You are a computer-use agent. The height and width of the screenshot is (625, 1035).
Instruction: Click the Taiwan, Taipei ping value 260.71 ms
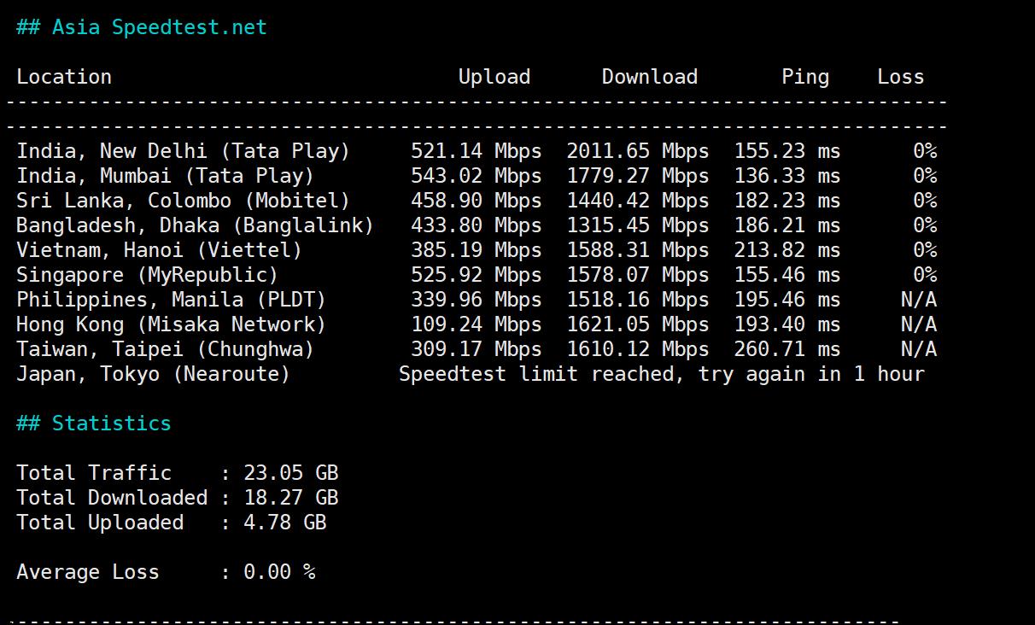coord(786,349)
